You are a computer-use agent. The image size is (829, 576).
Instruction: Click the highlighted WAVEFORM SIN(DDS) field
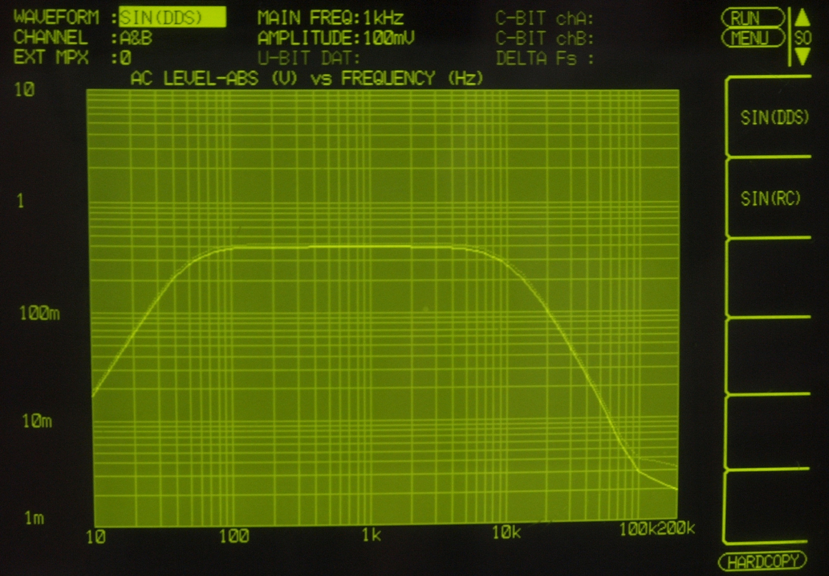click(172, 17)
